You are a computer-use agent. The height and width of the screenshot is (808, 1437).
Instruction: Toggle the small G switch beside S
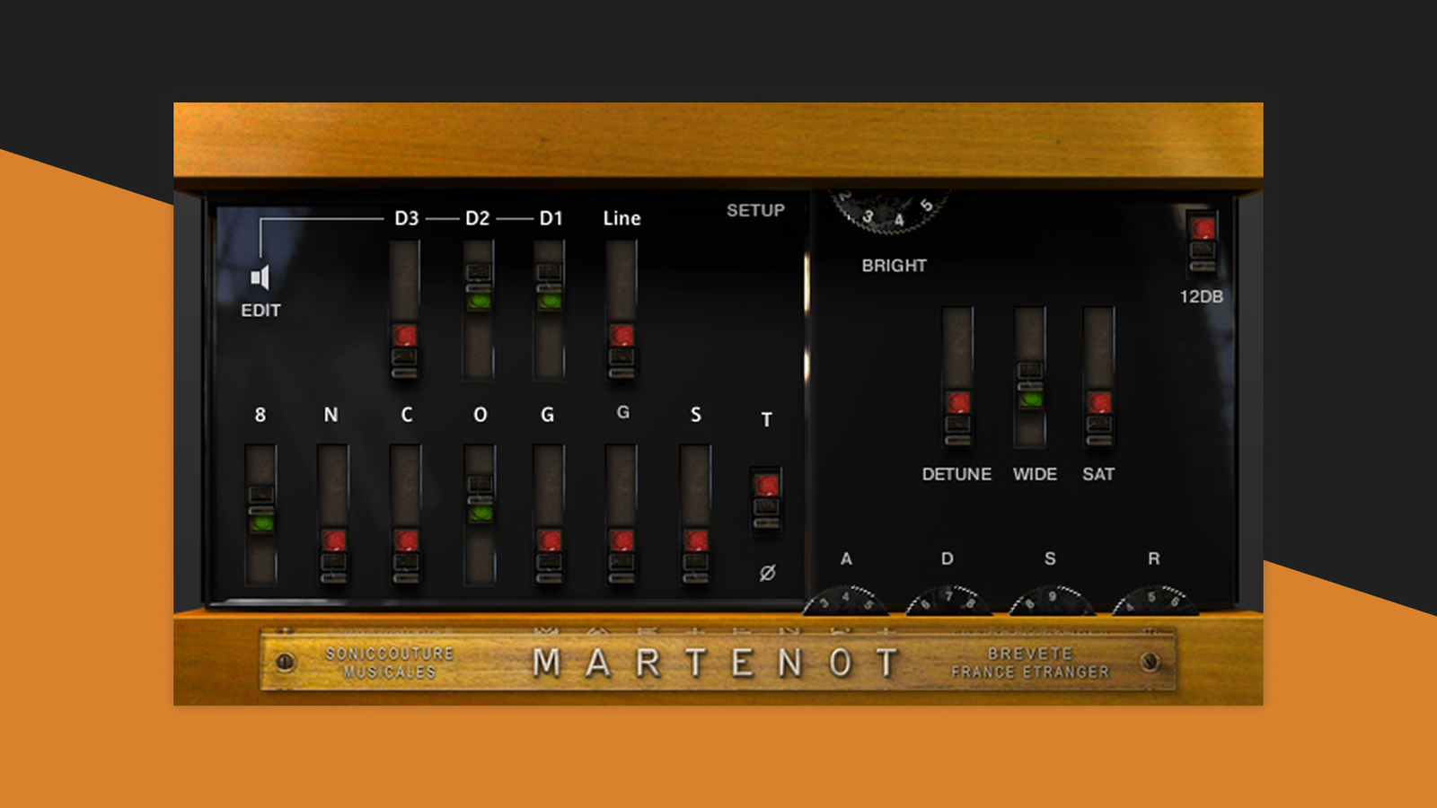click(622, 514)
